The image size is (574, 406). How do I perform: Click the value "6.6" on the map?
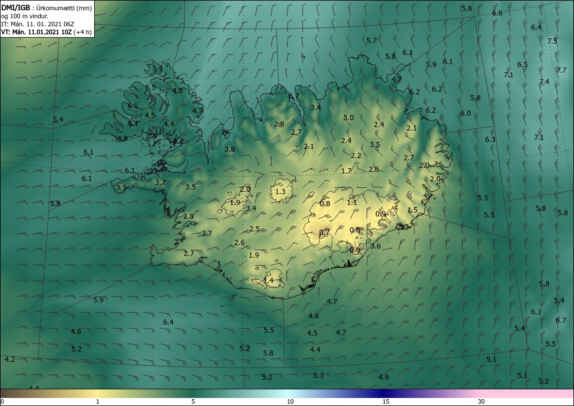pyautogui.click(x=497, y=13)
